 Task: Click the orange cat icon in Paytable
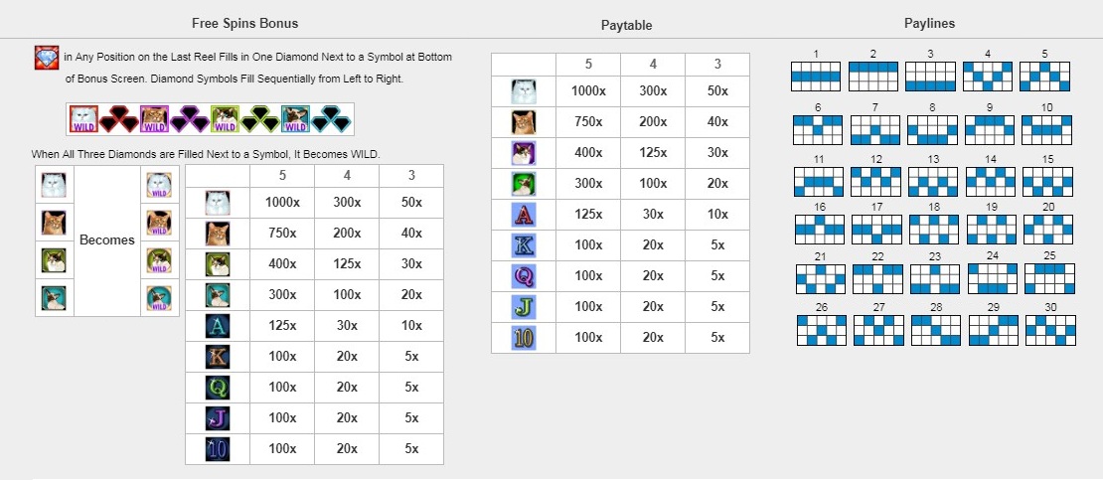[523, 122]
